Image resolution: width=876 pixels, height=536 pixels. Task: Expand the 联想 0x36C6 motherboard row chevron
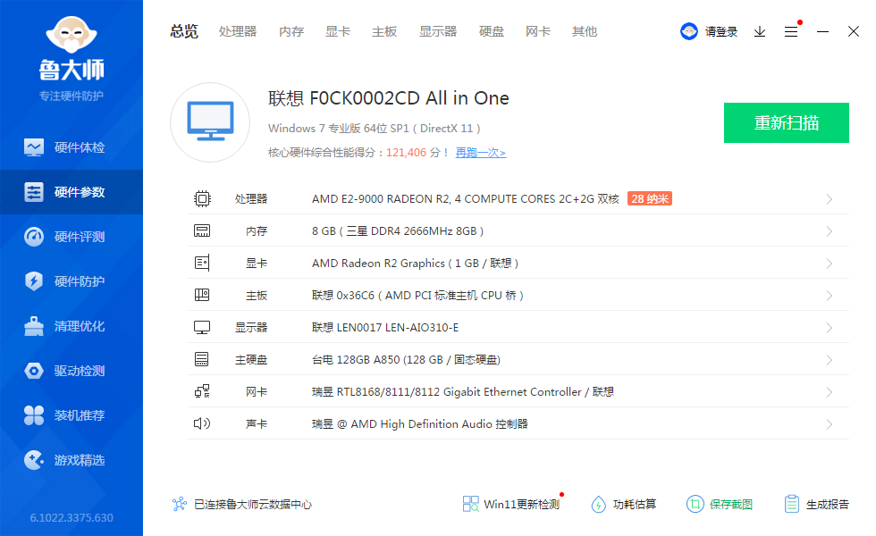(x=830, y=296)
